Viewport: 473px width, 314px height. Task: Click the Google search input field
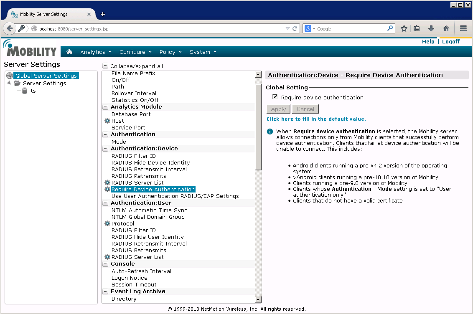tap(351, 29)
